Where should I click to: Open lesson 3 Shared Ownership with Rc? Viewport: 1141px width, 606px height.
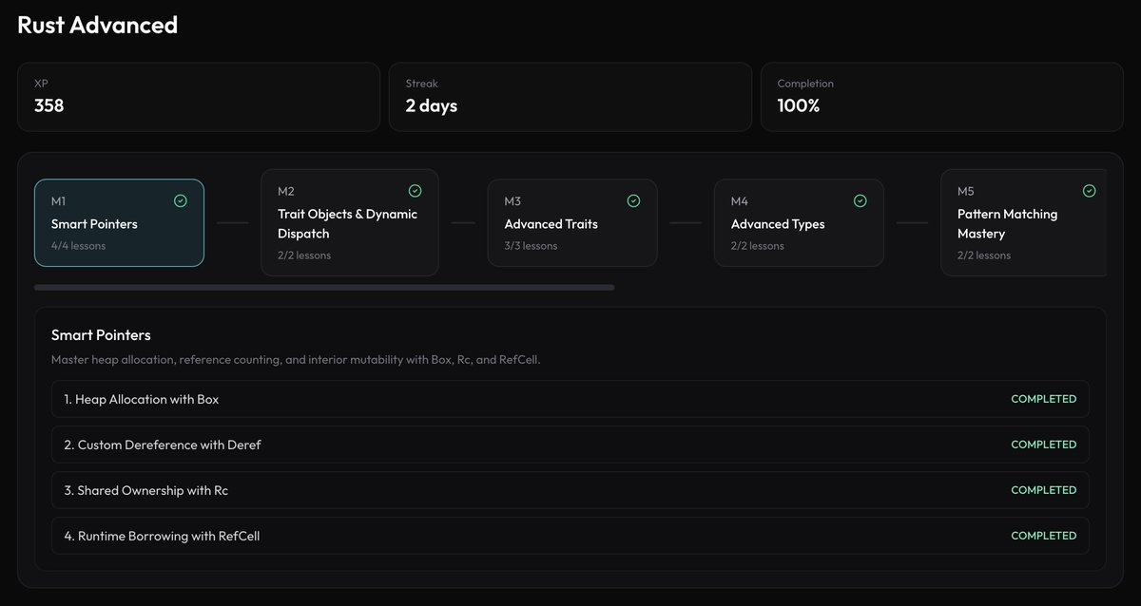tap(570, 490)
